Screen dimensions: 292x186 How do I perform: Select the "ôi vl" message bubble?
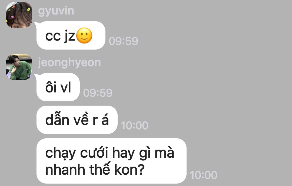point(58,87)
